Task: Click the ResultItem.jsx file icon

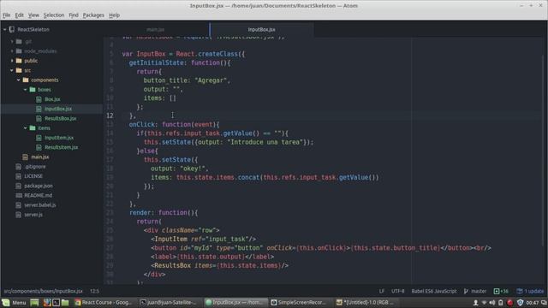Action: 39,147
